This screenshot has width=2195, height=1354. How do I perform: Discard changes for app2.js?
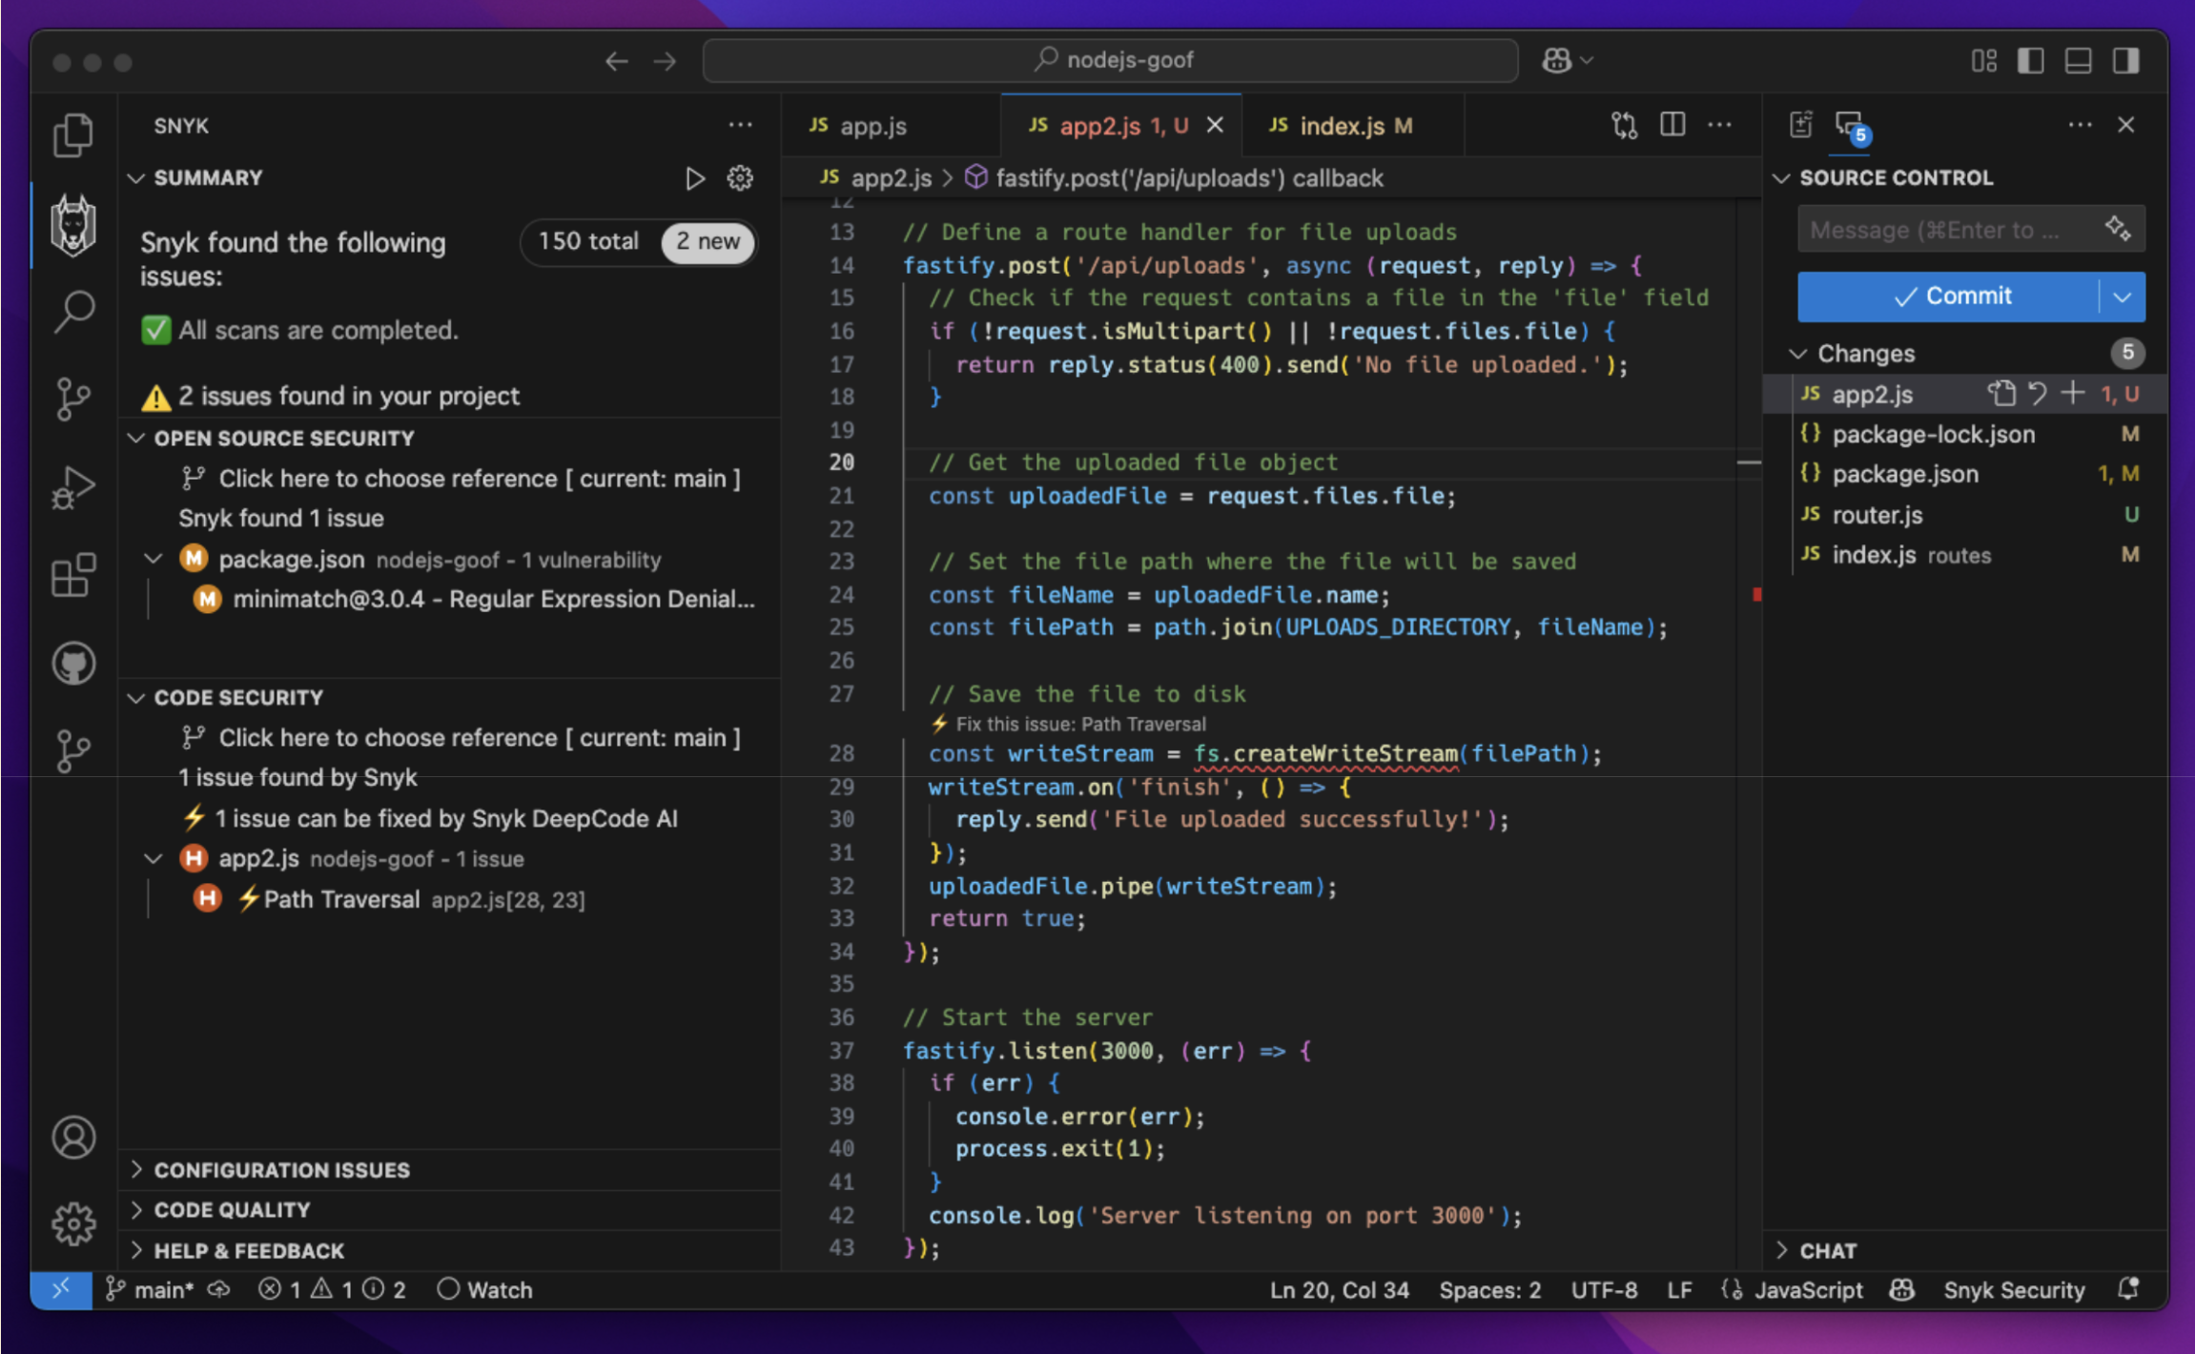(2037, 393)
